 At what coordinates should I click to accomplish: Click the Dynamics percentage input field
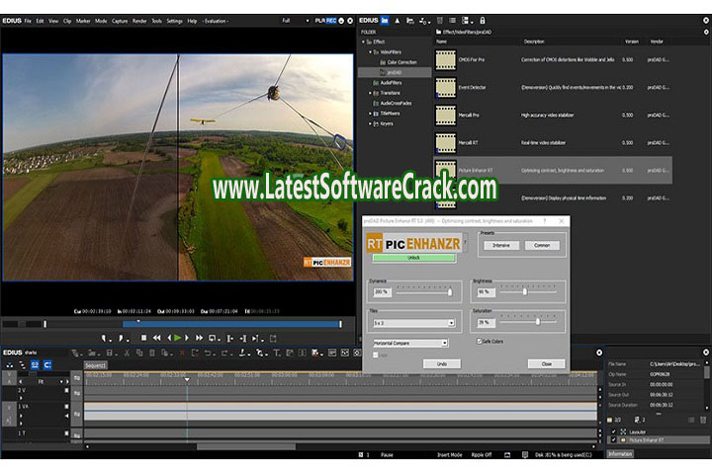381,292
